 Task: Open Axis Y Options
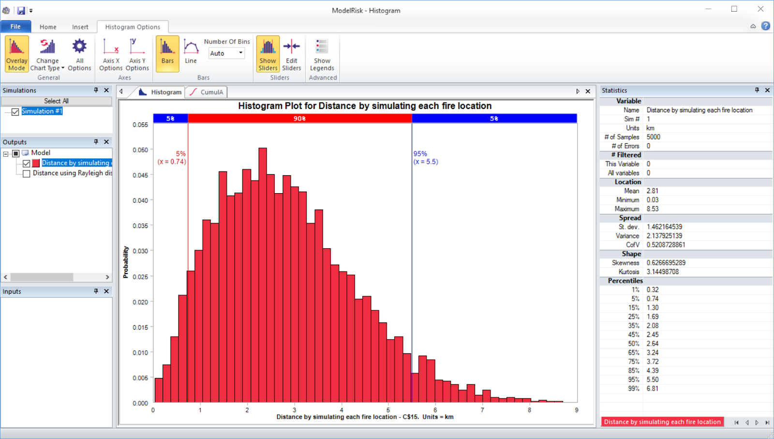(x=137, y=53)
